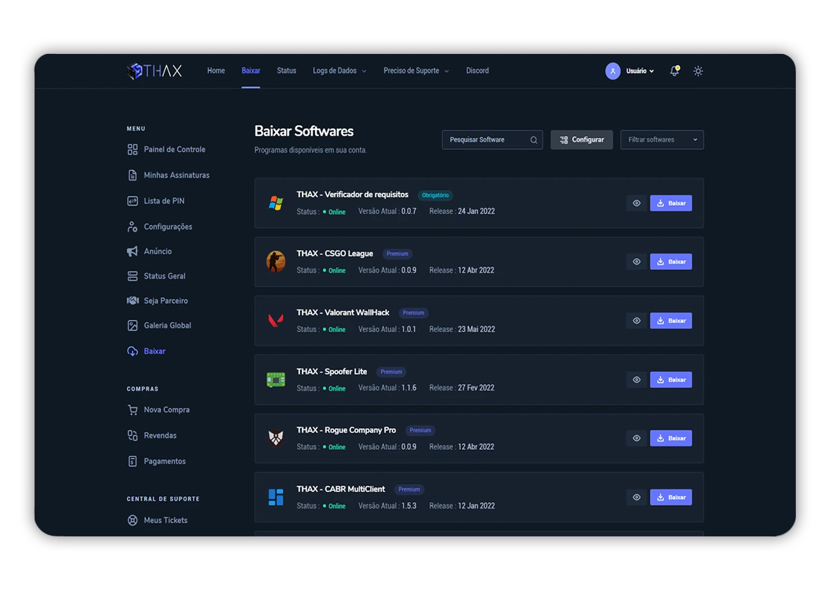Click the Windows icon of Verificador de requisitos
This screenshot has width=829, height=591.
click(276, 203)
